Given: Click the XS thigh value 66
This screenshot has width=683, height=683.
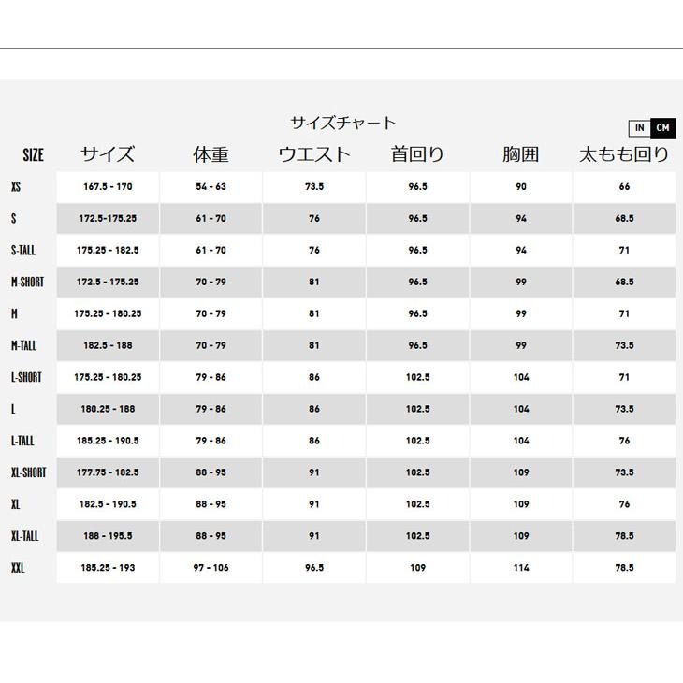Looking at the screenshot, I should click(x=624, y=187).
